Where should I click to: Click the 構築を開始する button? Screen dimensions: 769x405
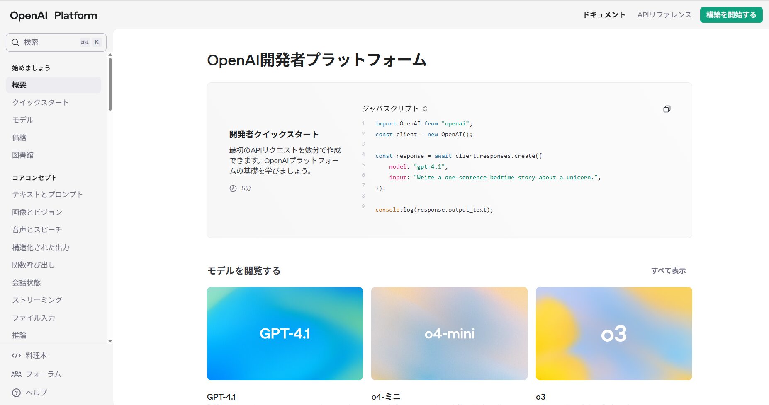pyautogui.click(x=731, y=15)
